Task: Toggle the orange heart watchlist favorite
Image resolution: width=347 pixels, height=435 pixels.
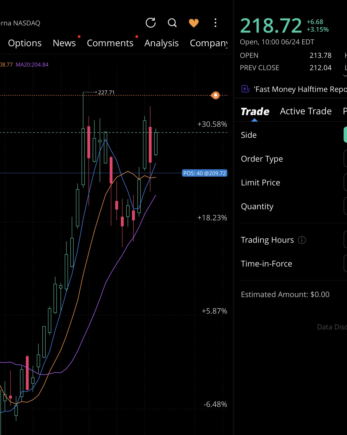Action: [x=194, y=23]
